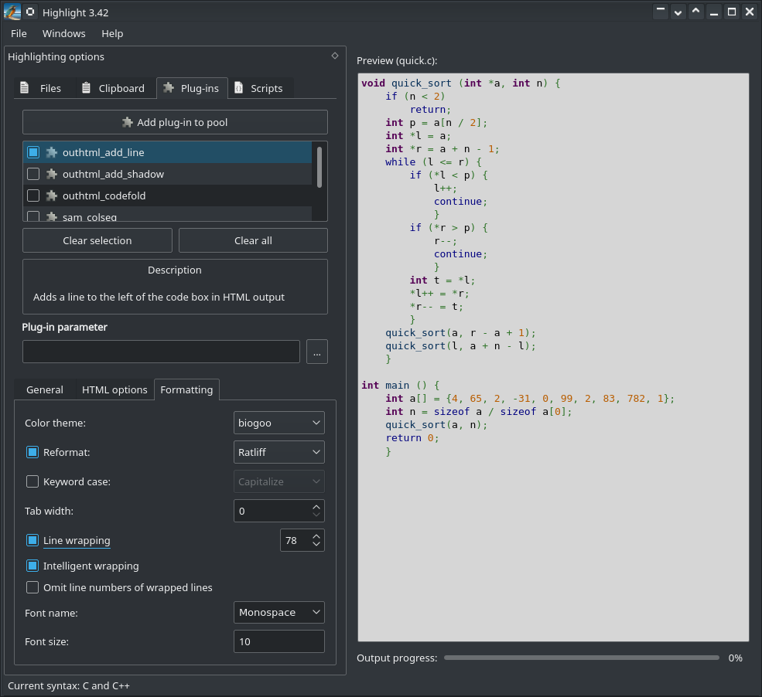Uncheck the outhtml_add_line plug-in checkbox
The width and height of the screenshot is (762, 697).
33,152
